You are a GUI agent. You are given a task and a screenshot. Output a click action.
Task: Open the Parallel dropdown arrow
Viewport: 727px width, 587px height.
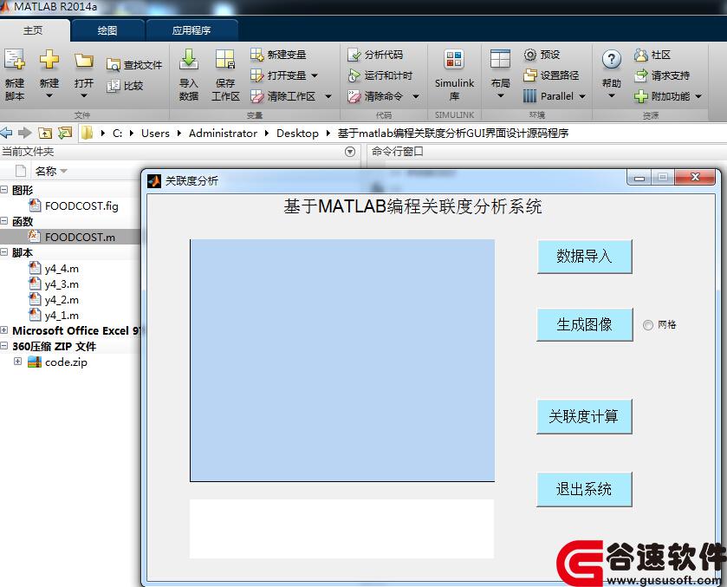[x=582, y=96]
